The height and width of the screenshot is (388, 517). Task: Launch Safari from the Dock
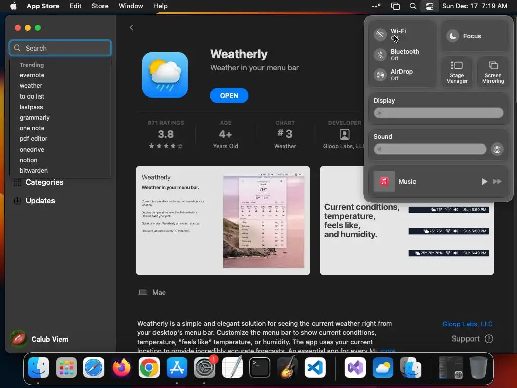93,368
